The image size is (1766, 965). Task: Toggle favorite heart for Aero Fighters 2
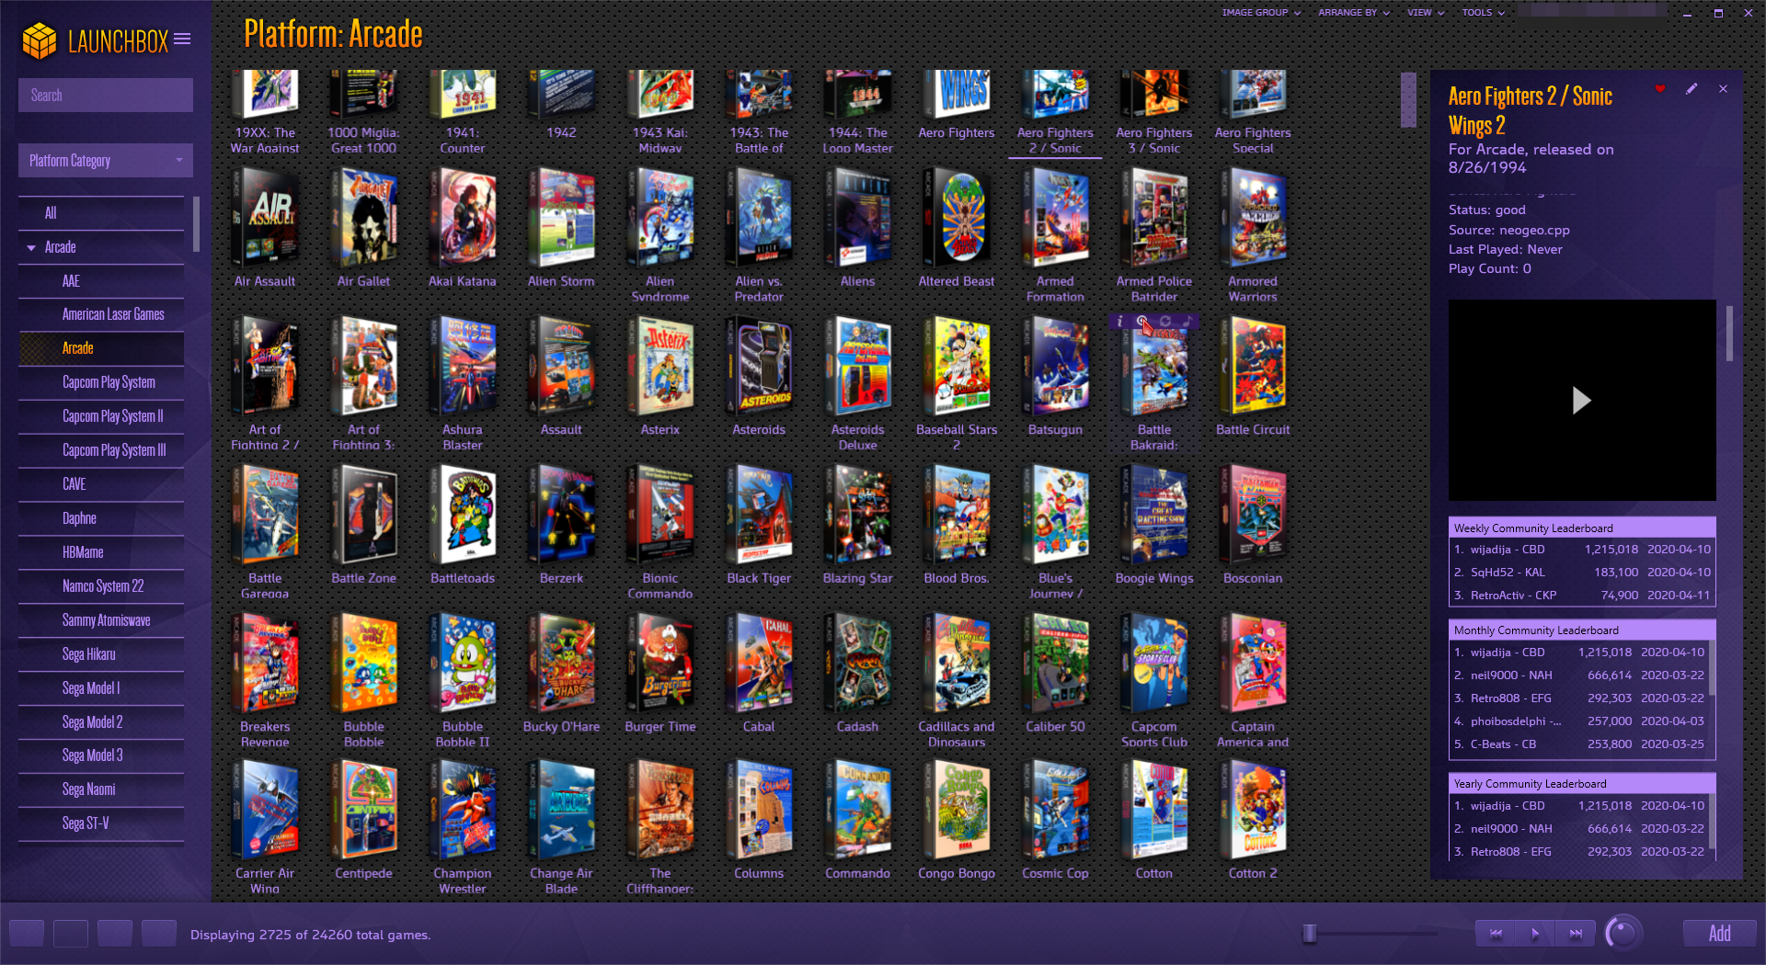tap(1660, 89)
